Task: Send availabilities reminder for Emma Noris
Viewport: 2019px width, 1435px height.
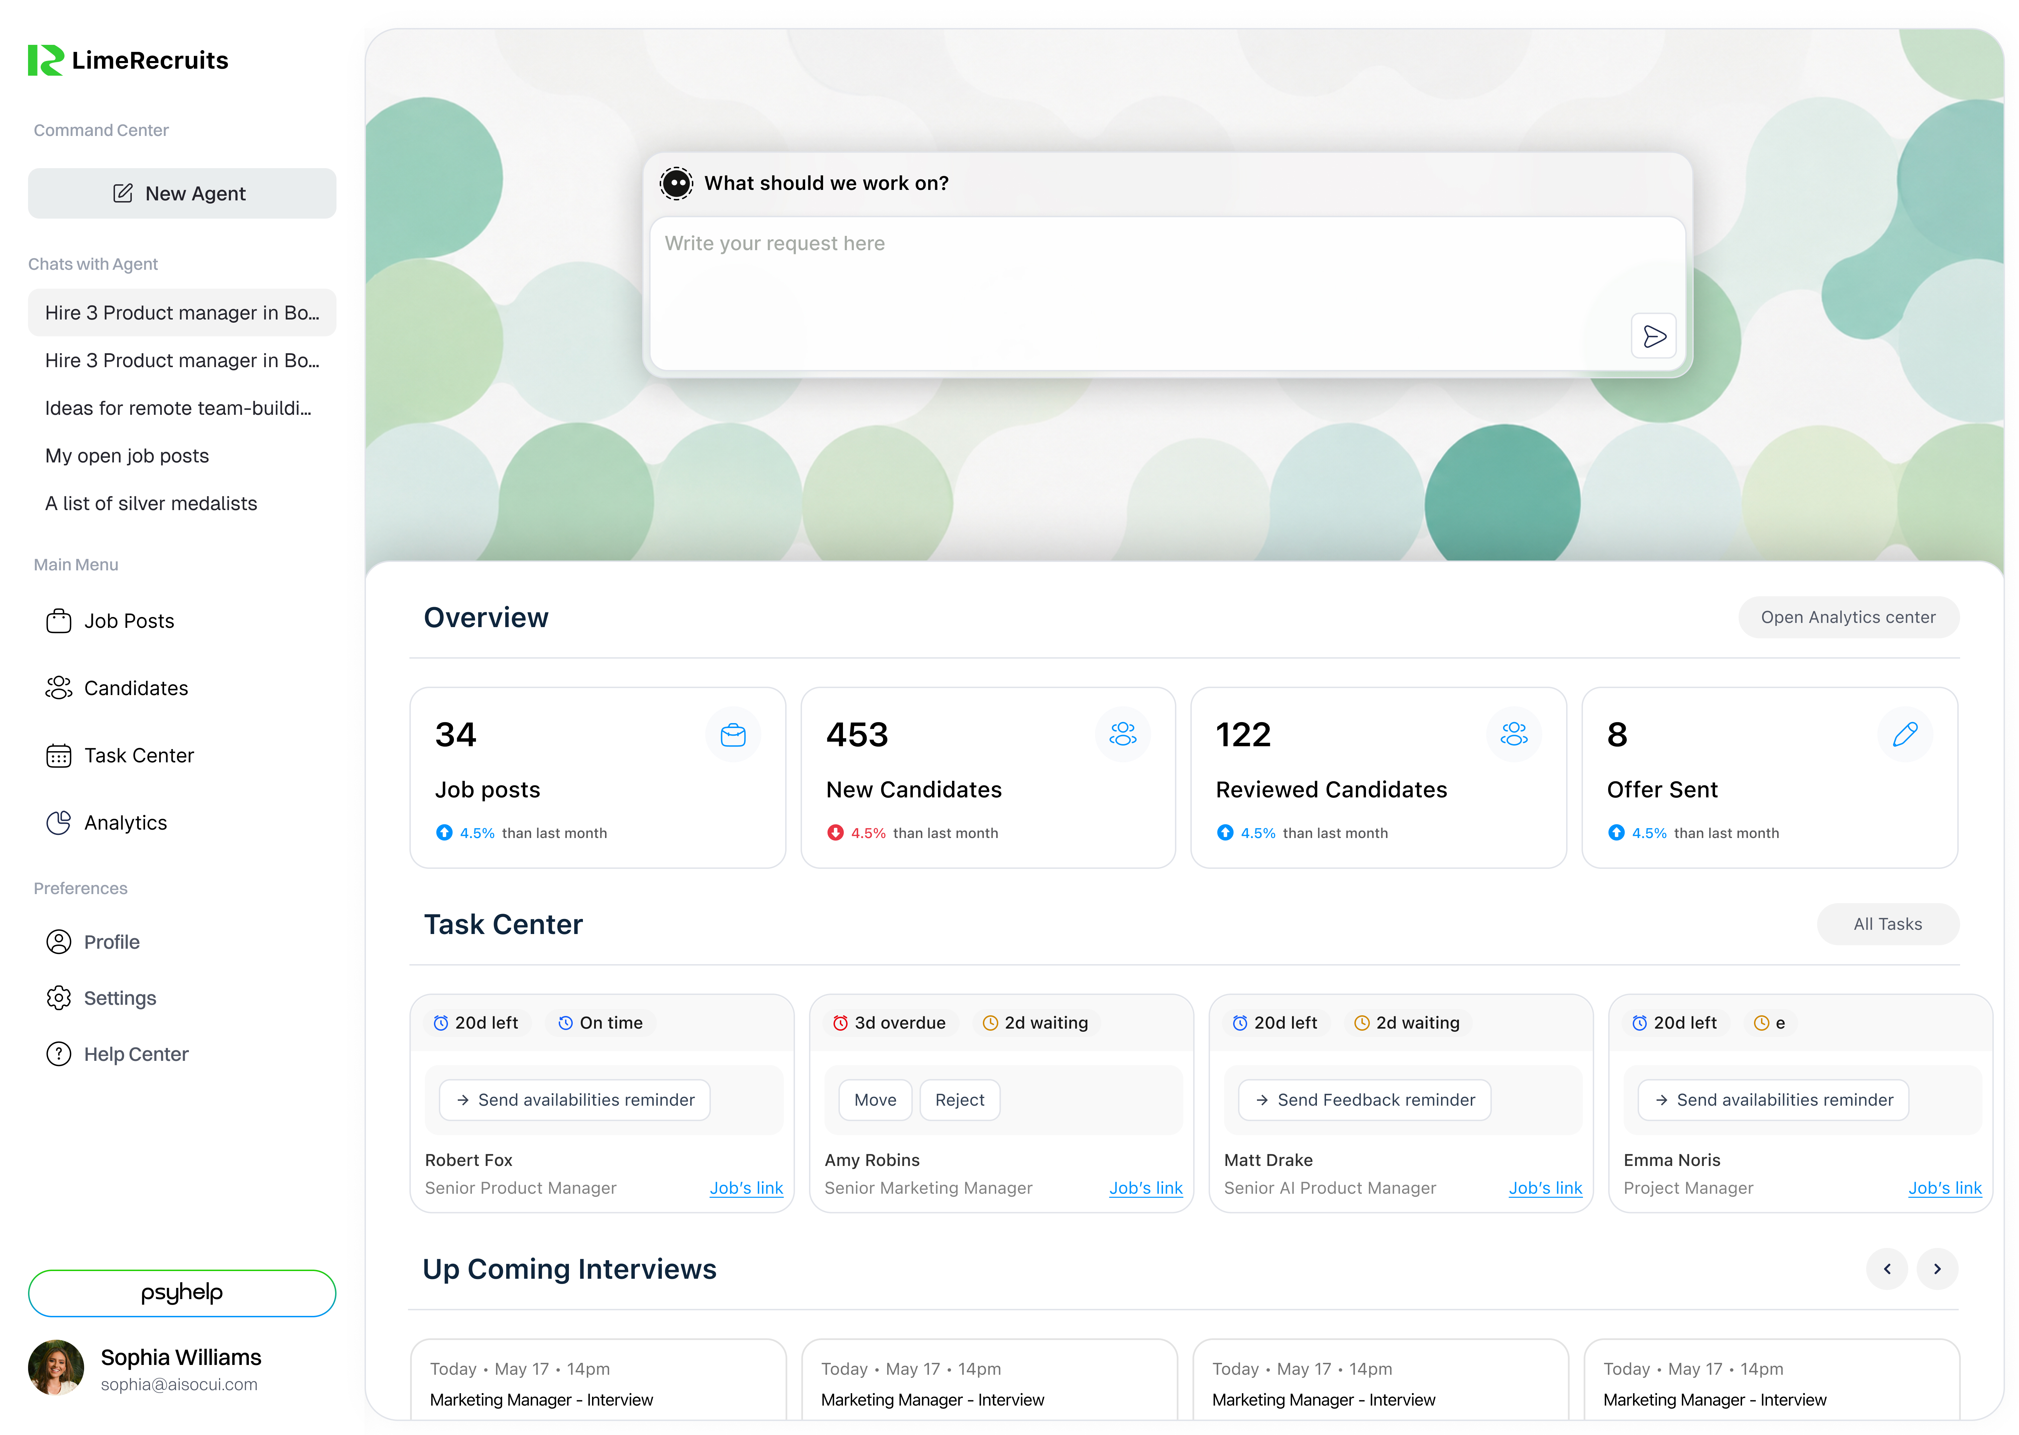Action: [x=1773, y=1100]
